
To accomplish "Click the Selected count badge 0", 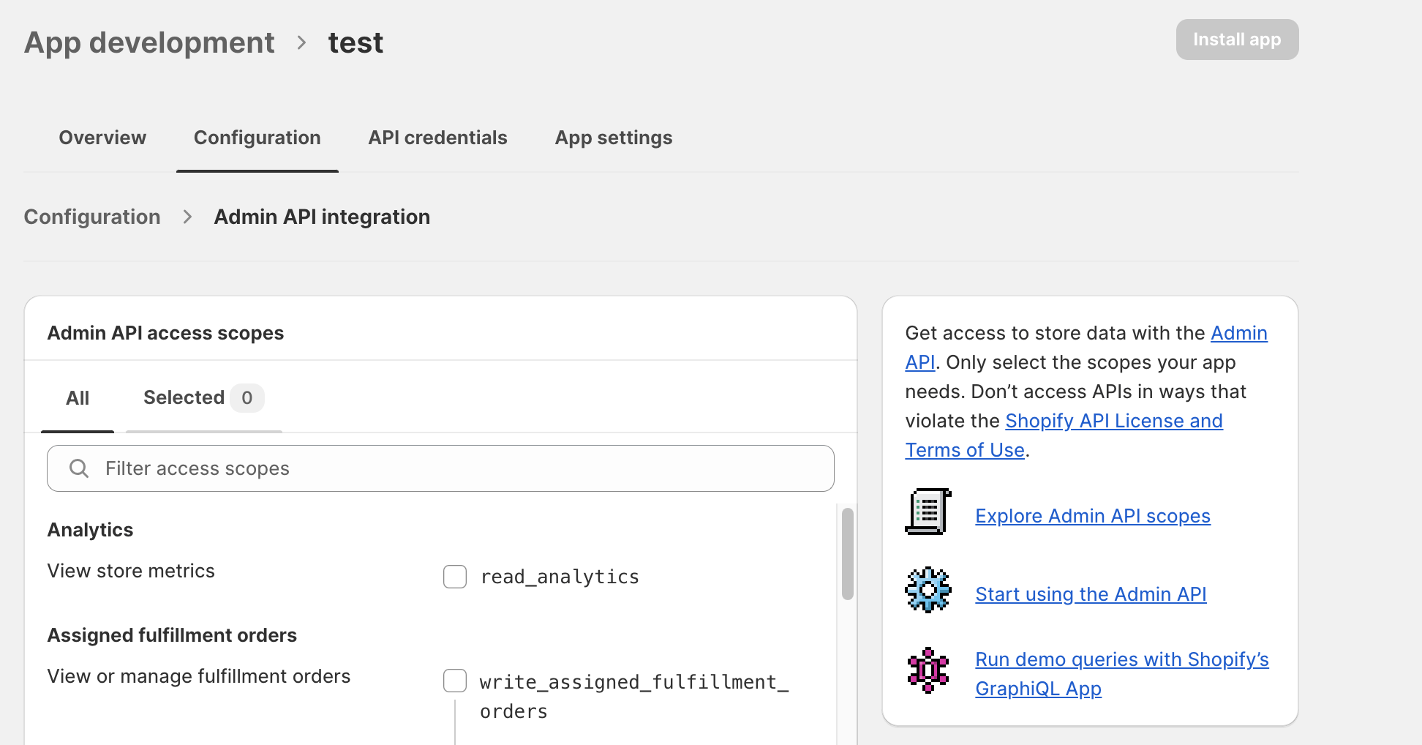I will (x=247, y=398).
